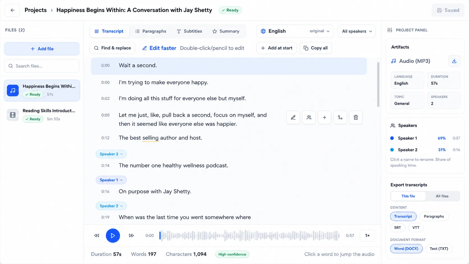
Task: Fast-forward the audio playback
Action: [x=131, y=235]
